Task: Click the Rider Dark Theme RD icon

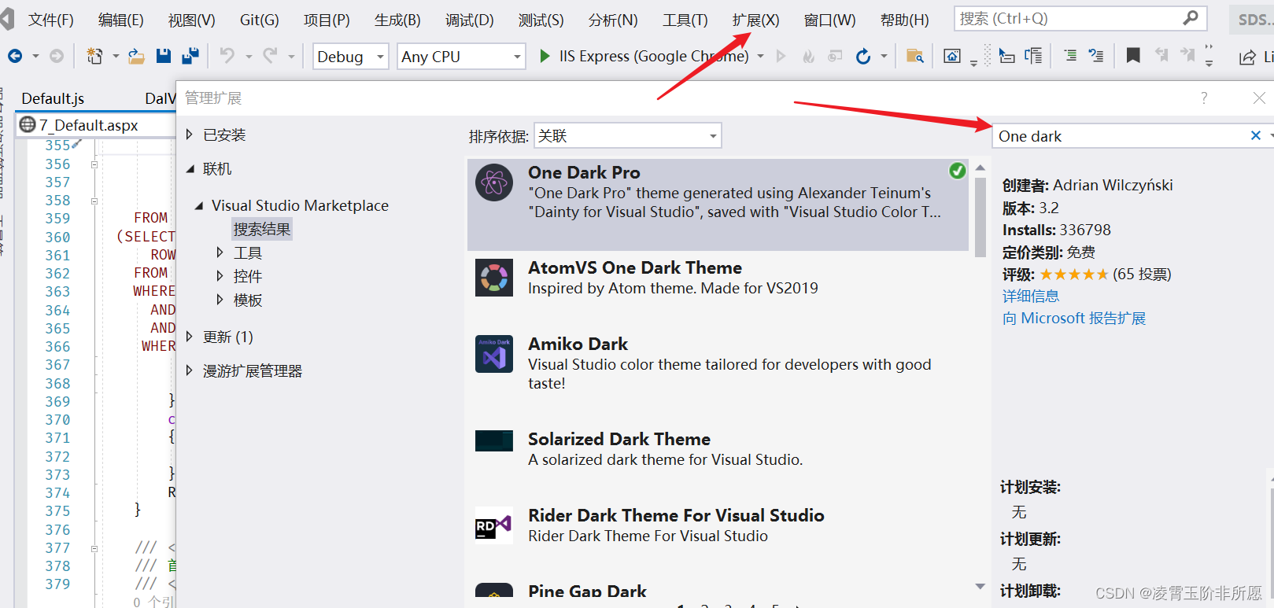Action: (x=494, y=525)
